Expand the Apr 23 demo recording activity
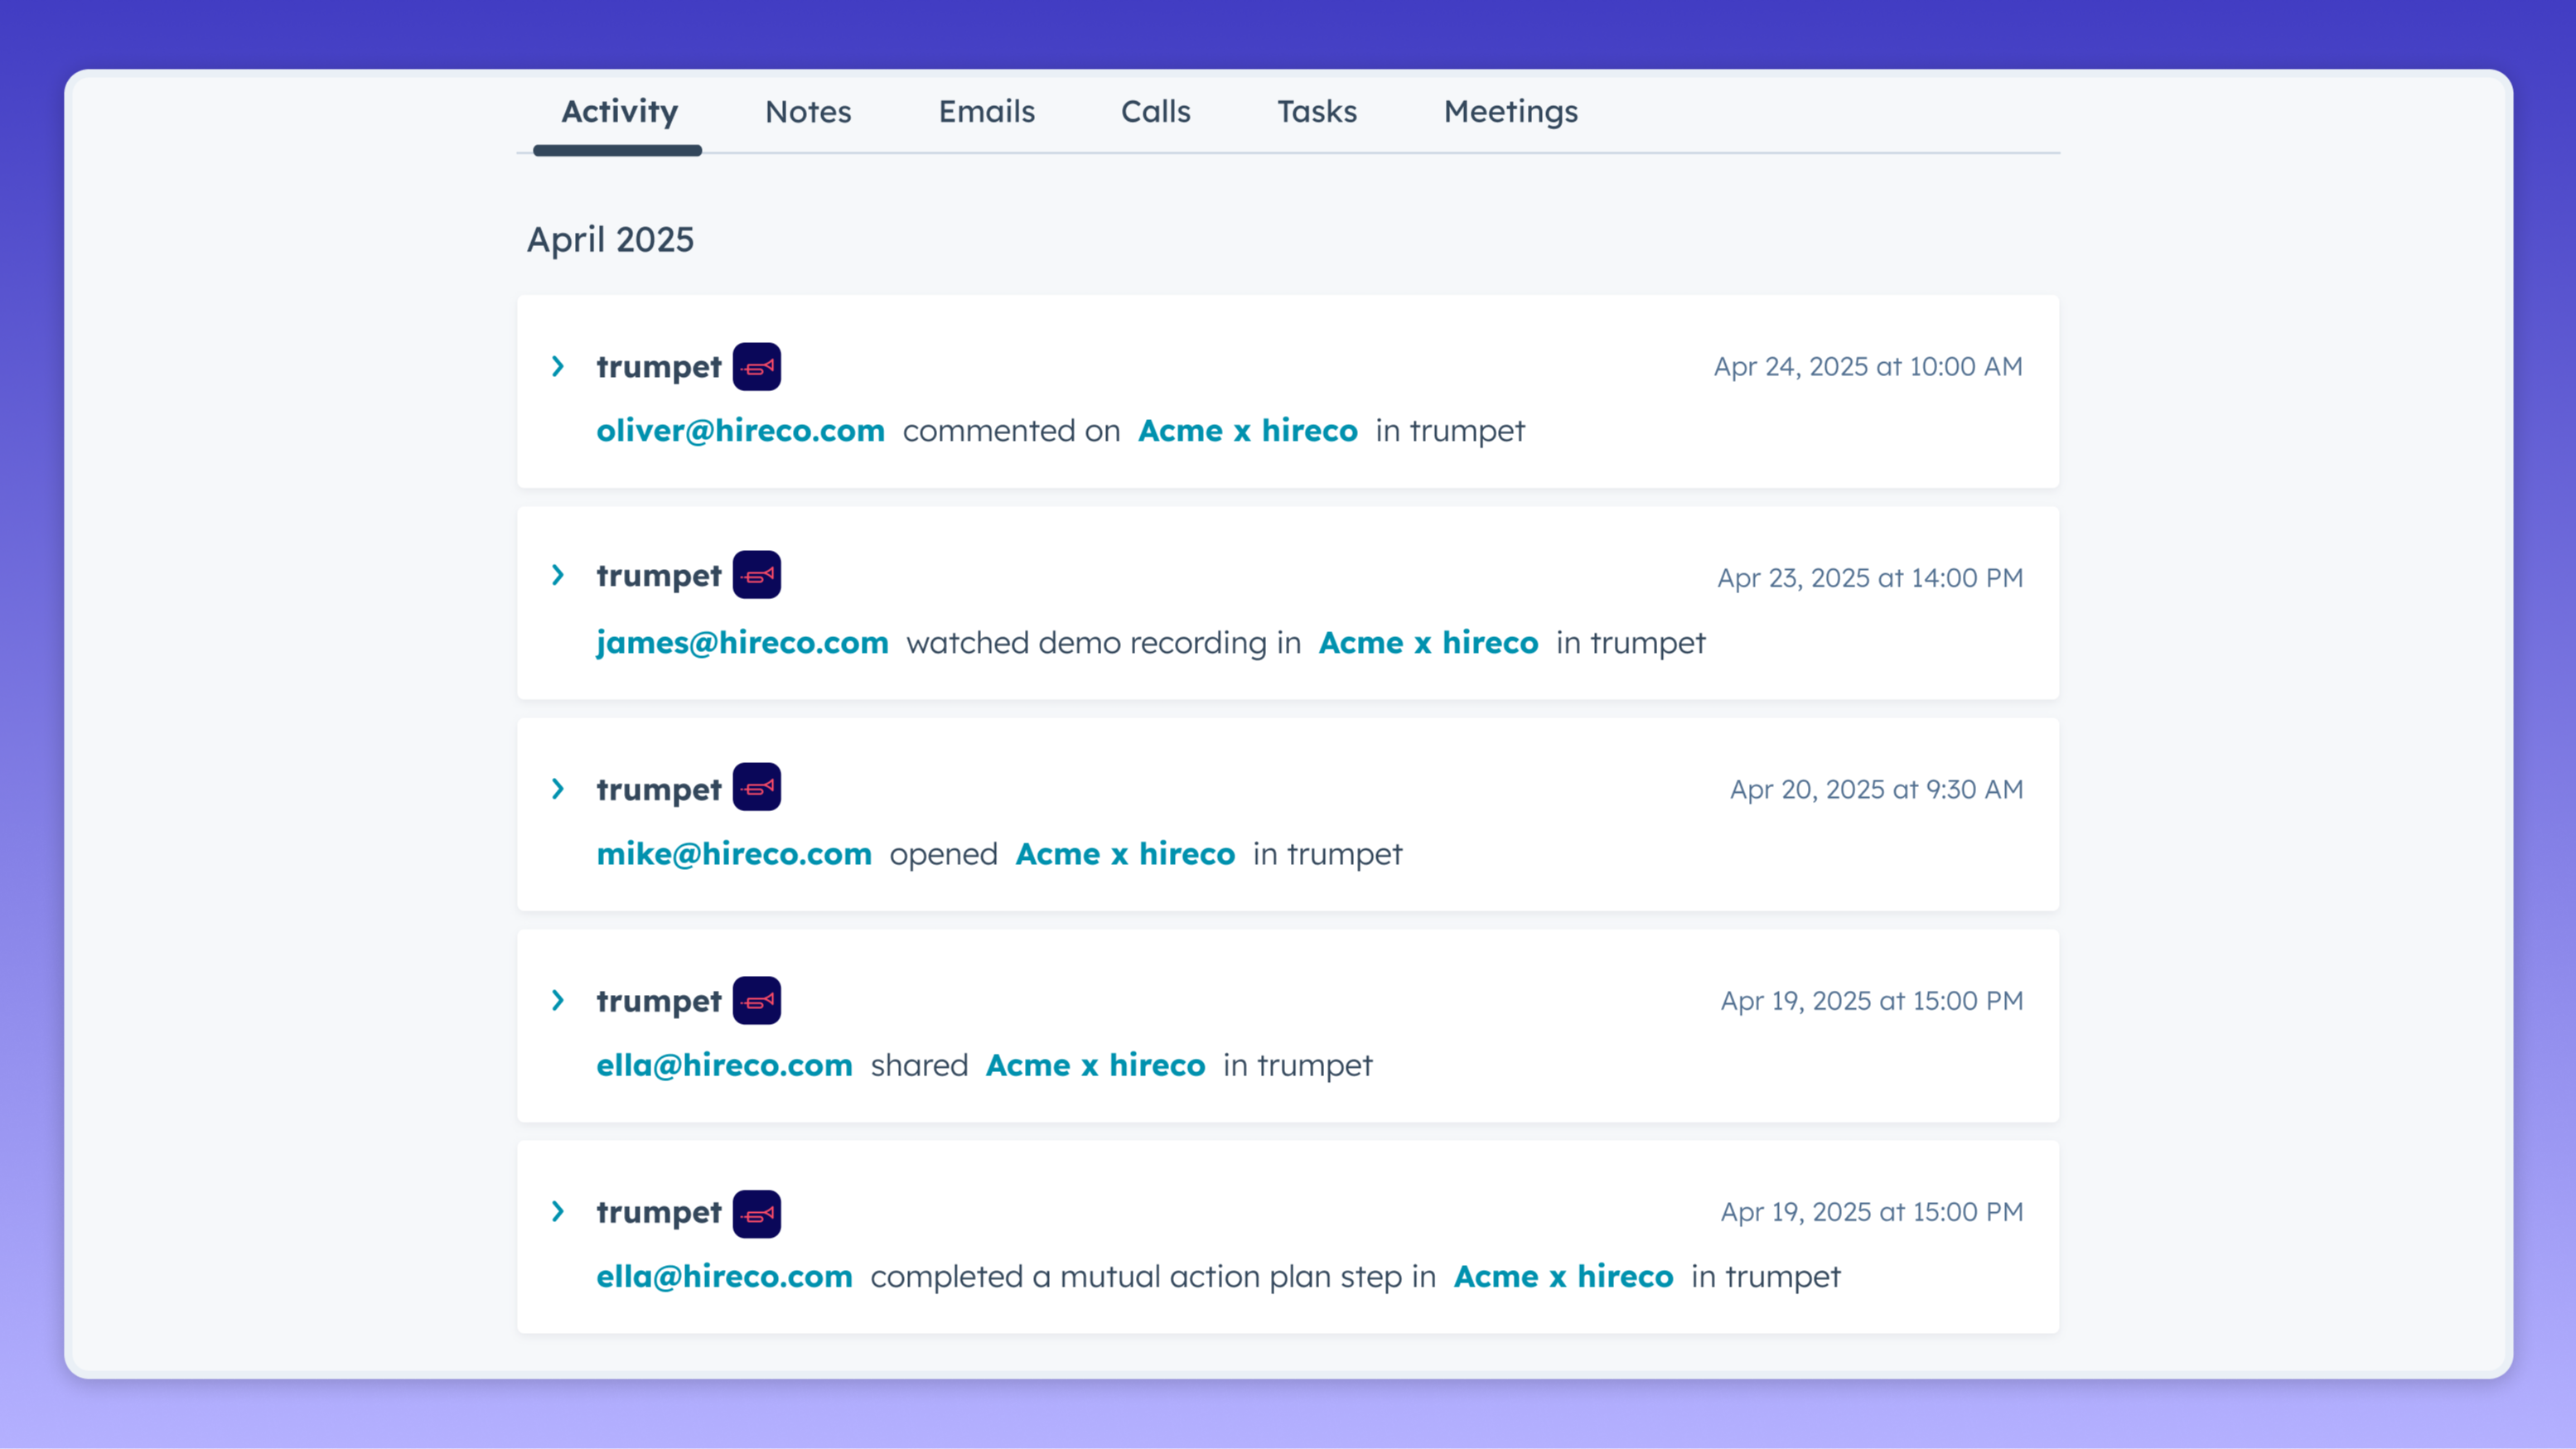2576x1449 pixels. coord(558,575)
